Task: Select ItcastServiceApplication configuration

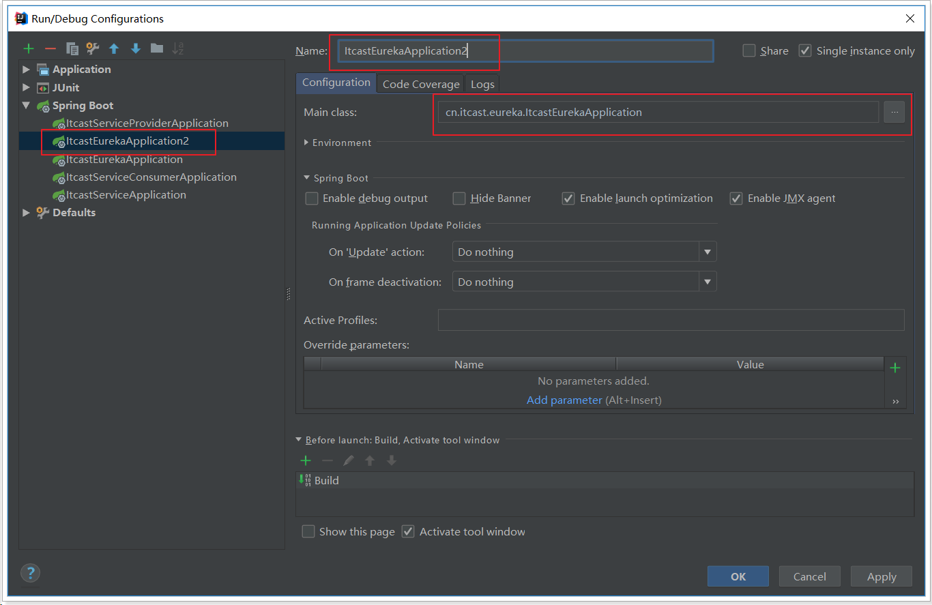Action: (126, 195)
